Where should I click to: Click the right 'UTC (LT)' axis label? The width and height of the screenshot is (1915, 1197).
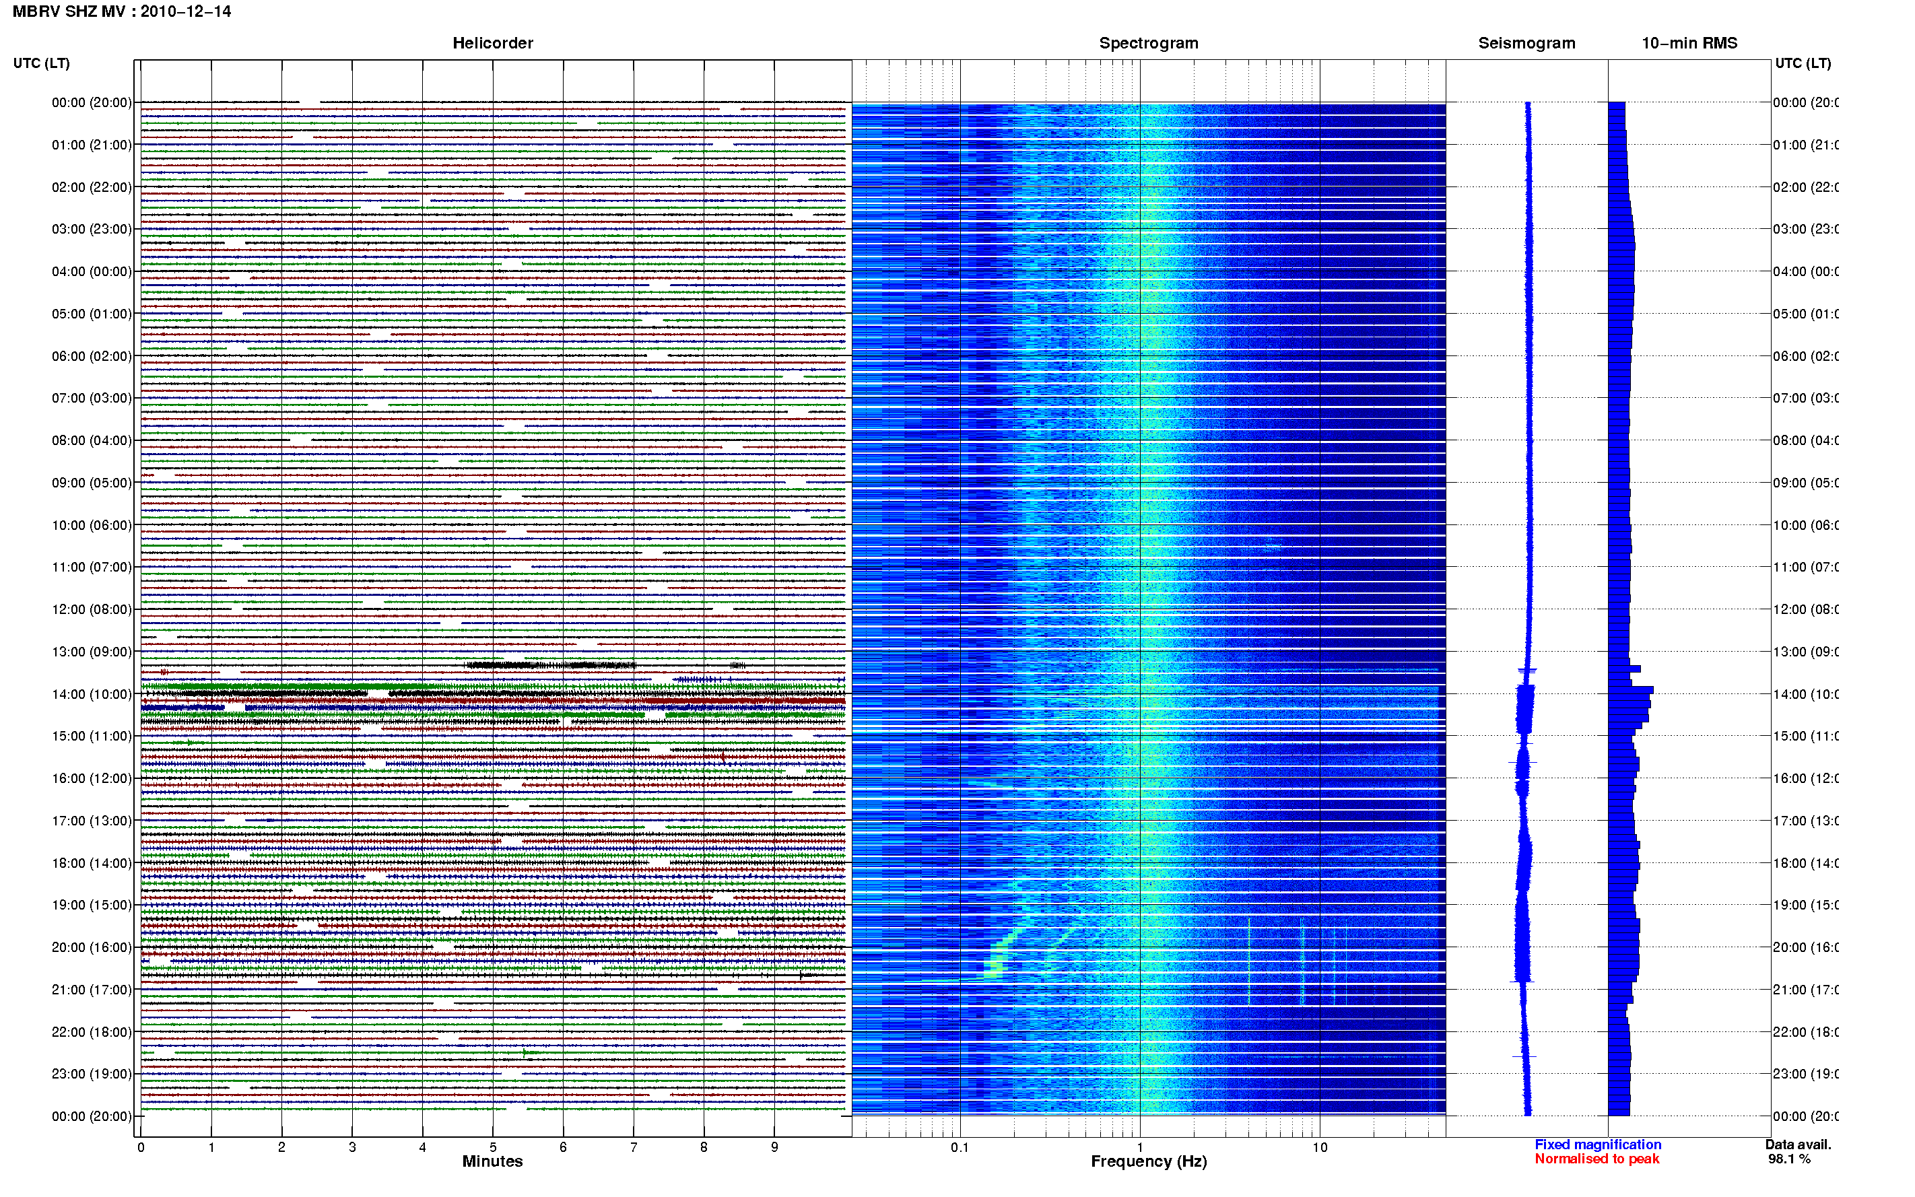1803,63
